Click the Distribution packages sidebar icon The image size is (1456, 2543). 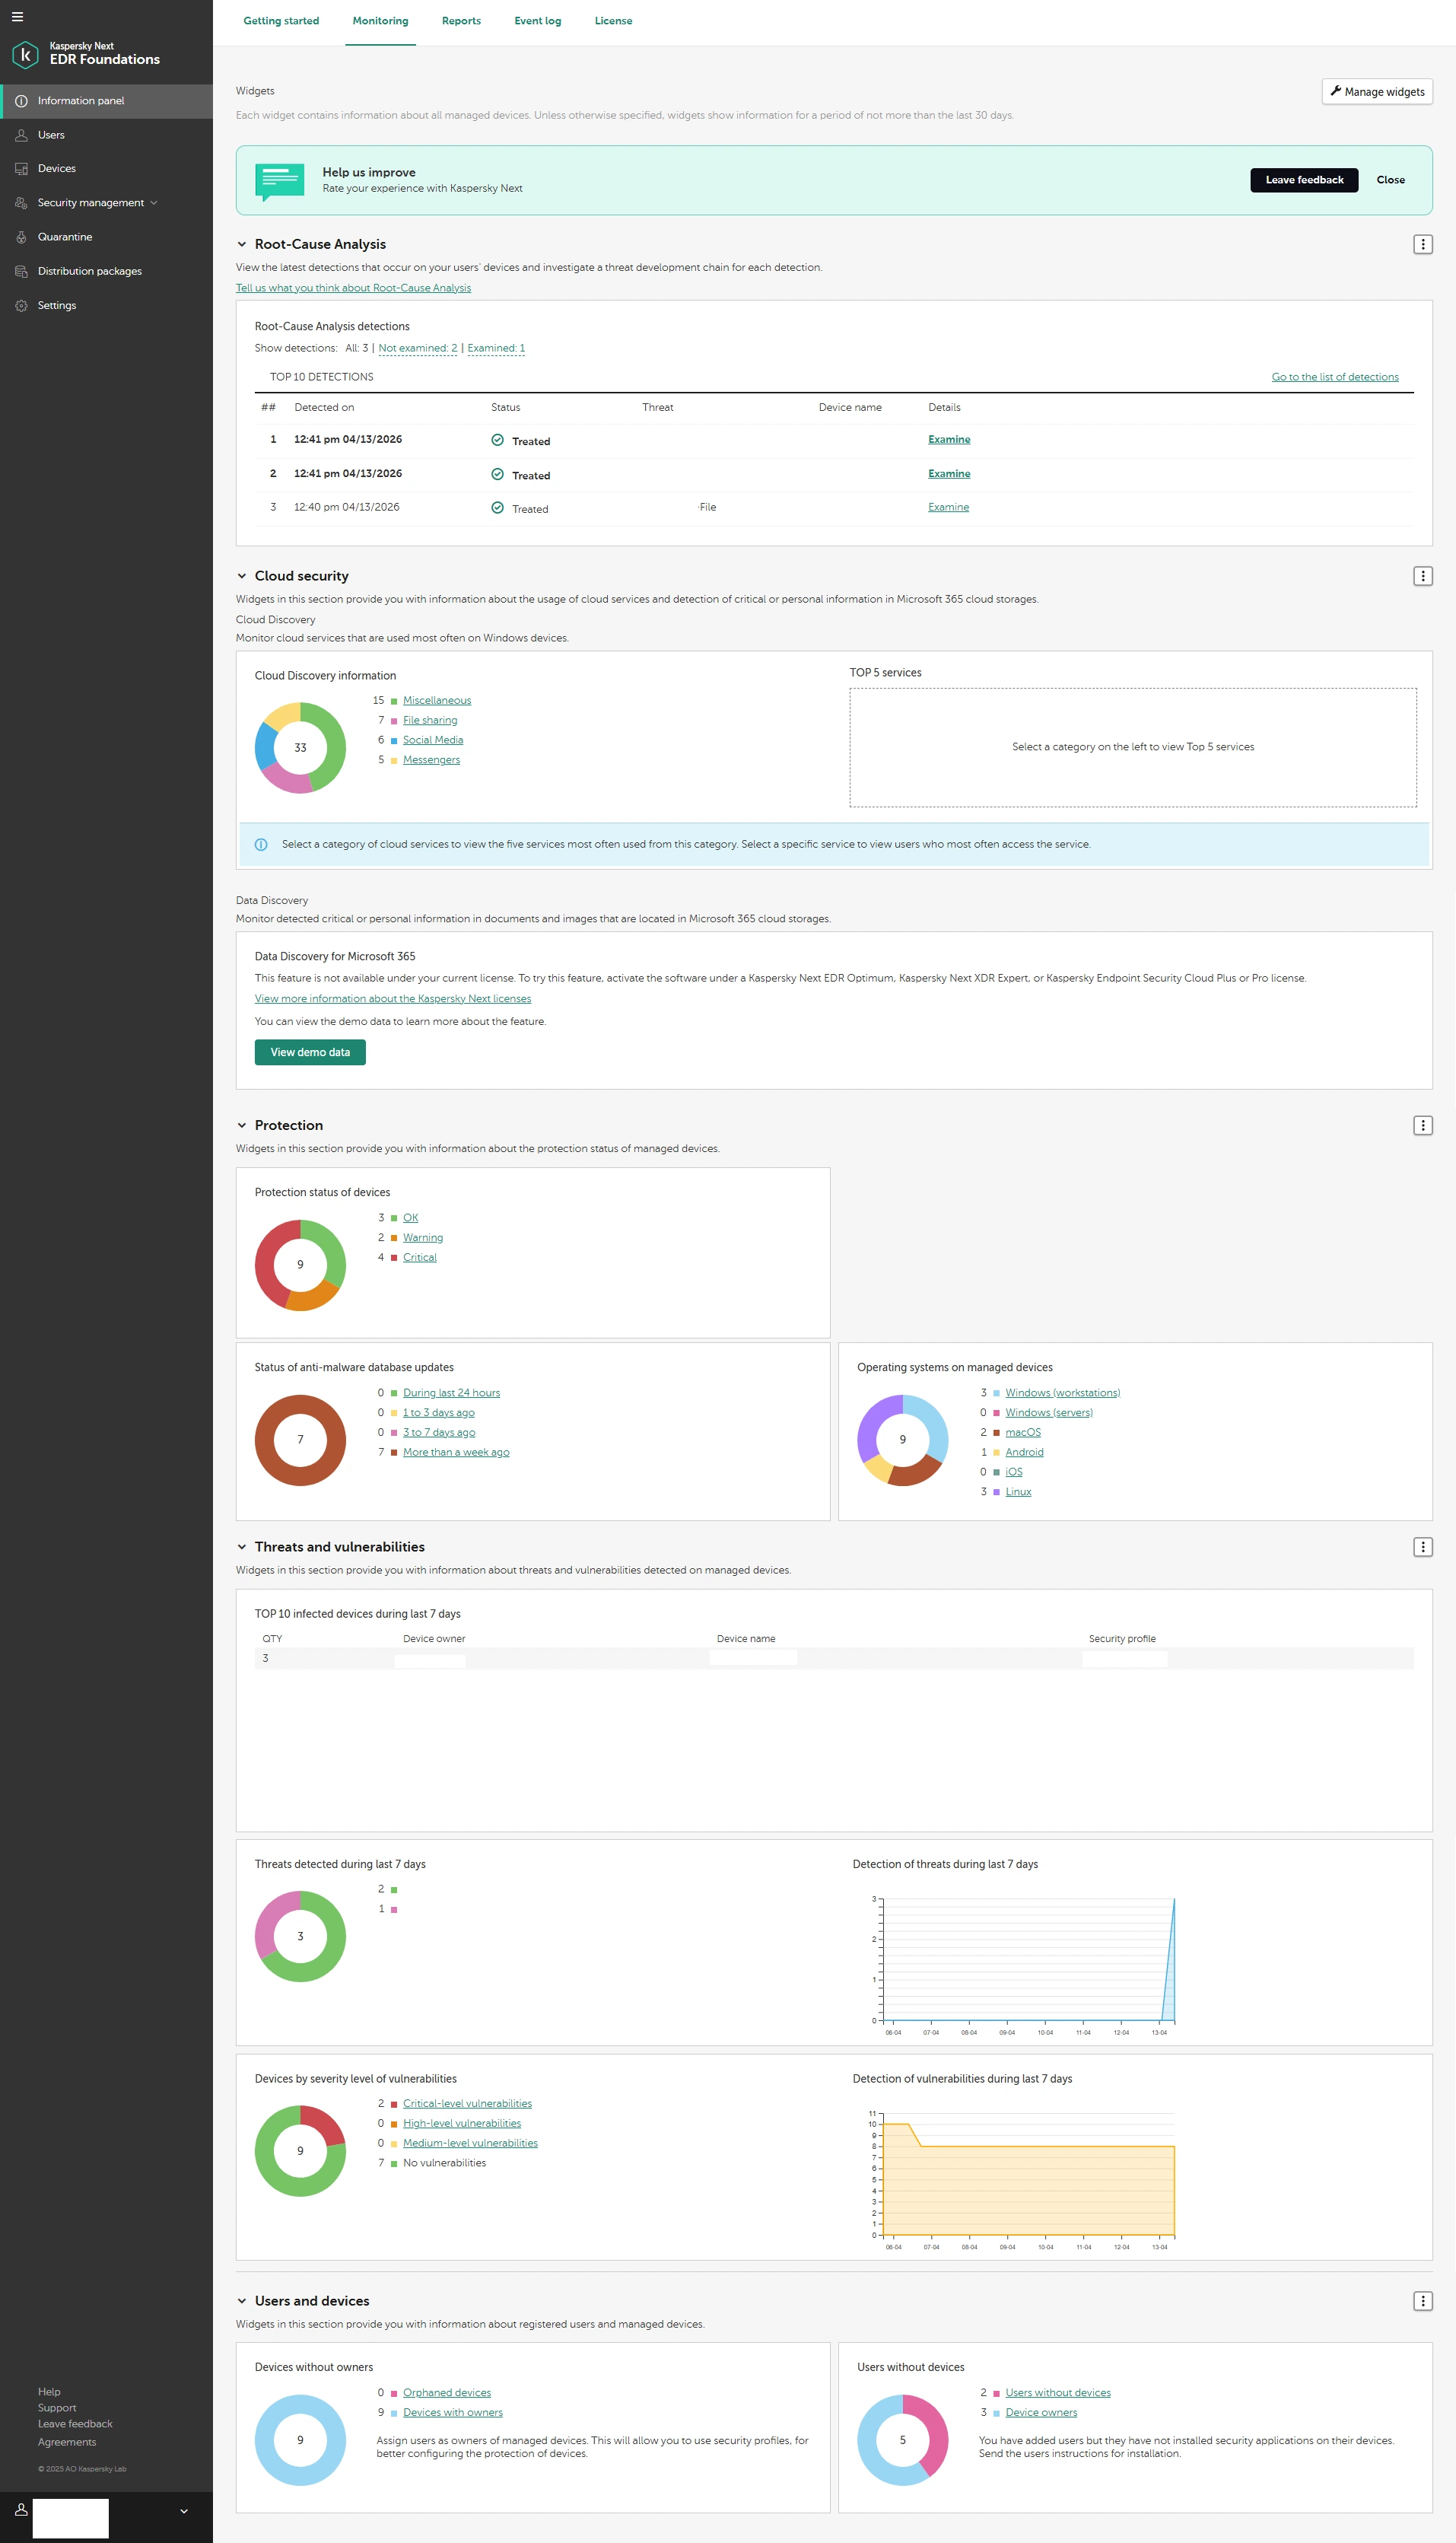21,271
